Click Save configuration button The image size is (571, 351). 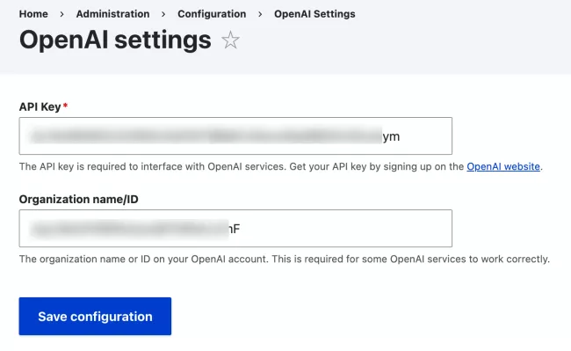coord(95,317)
